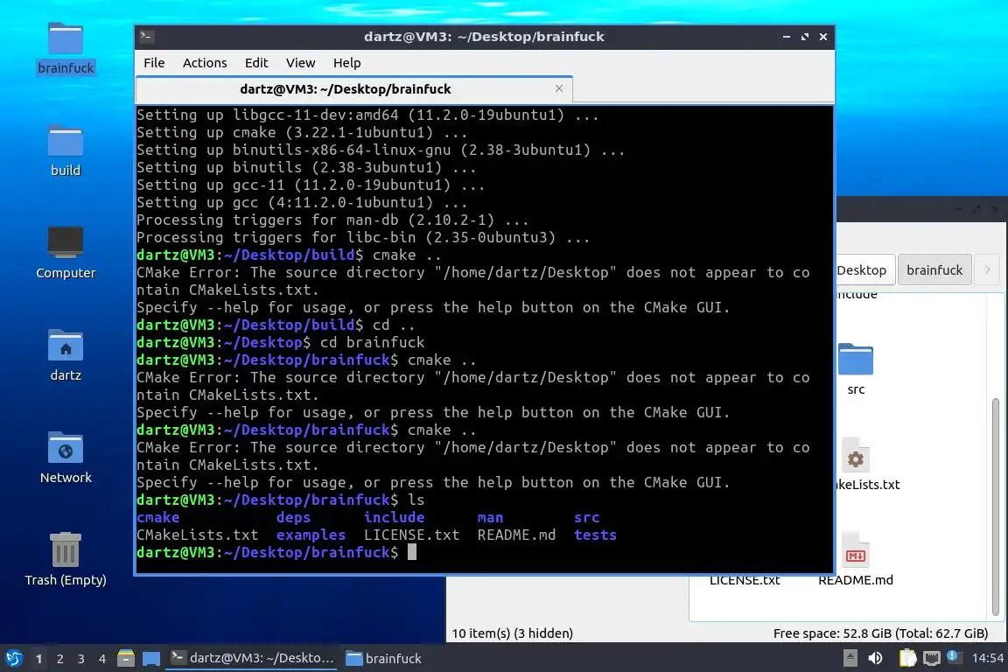Click the terminal icon in the title bar
This screenshot has height=672, width=1008.
click(146, 37)
